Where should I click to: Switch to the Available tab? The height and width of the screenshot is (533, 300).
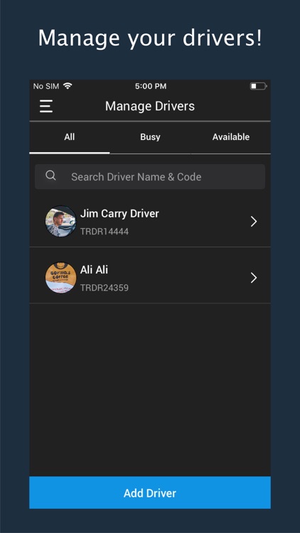pos(231,137)
